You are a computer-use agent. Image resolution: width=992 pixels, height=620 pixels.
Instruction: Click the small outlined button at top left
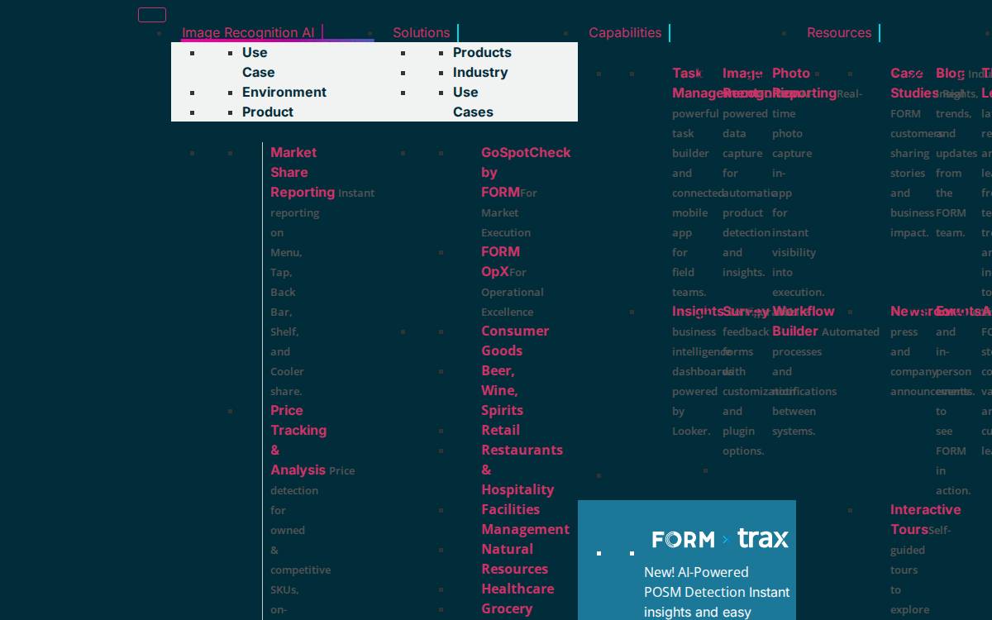[x=152, y=15]
